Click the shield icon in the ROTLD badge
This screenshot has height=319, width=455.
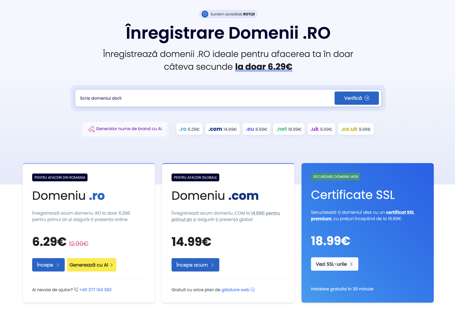click(205, 14)
